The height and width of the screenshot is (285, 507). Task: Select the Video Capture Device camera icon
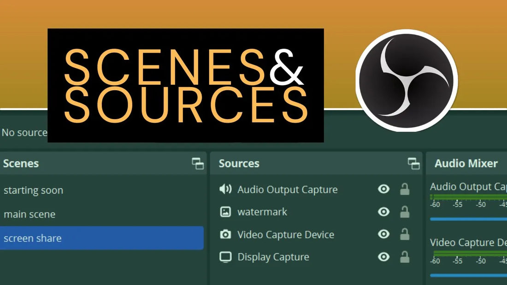click(x=225, y=234)
